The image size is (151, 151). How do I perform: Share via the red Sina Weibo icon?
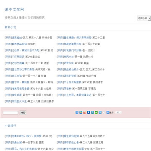point(85,112)
